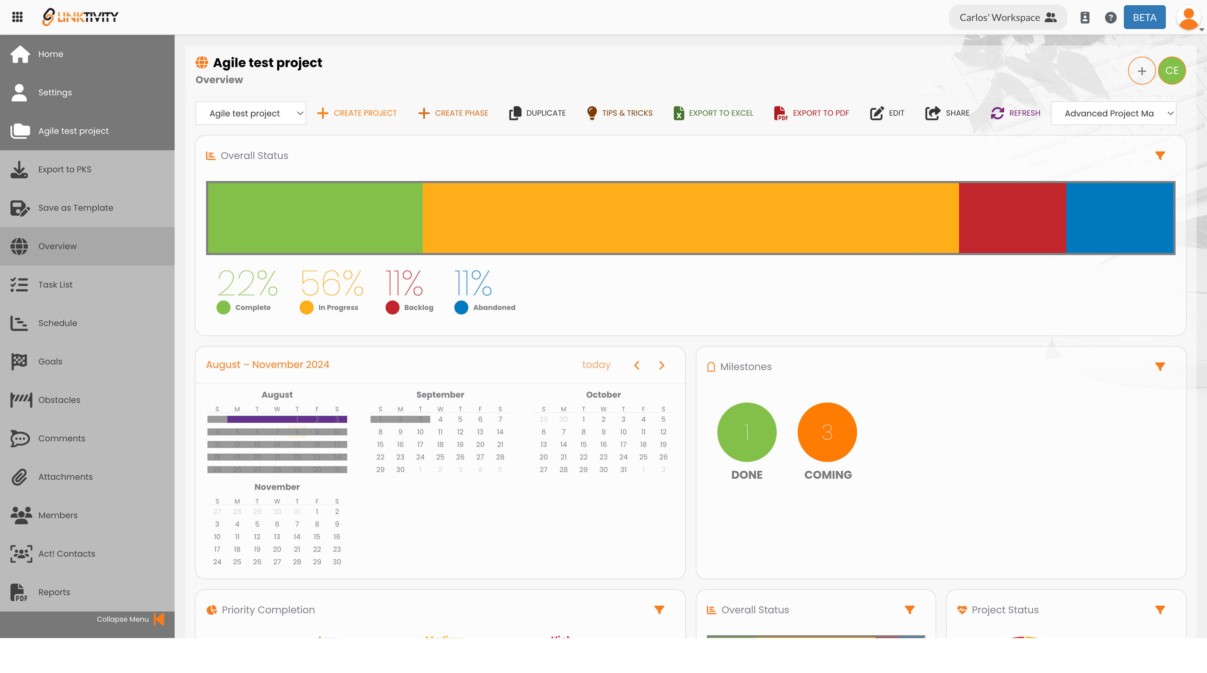
Task: Open the Agile test project dropdown
Action: click(x=251, y=114)
